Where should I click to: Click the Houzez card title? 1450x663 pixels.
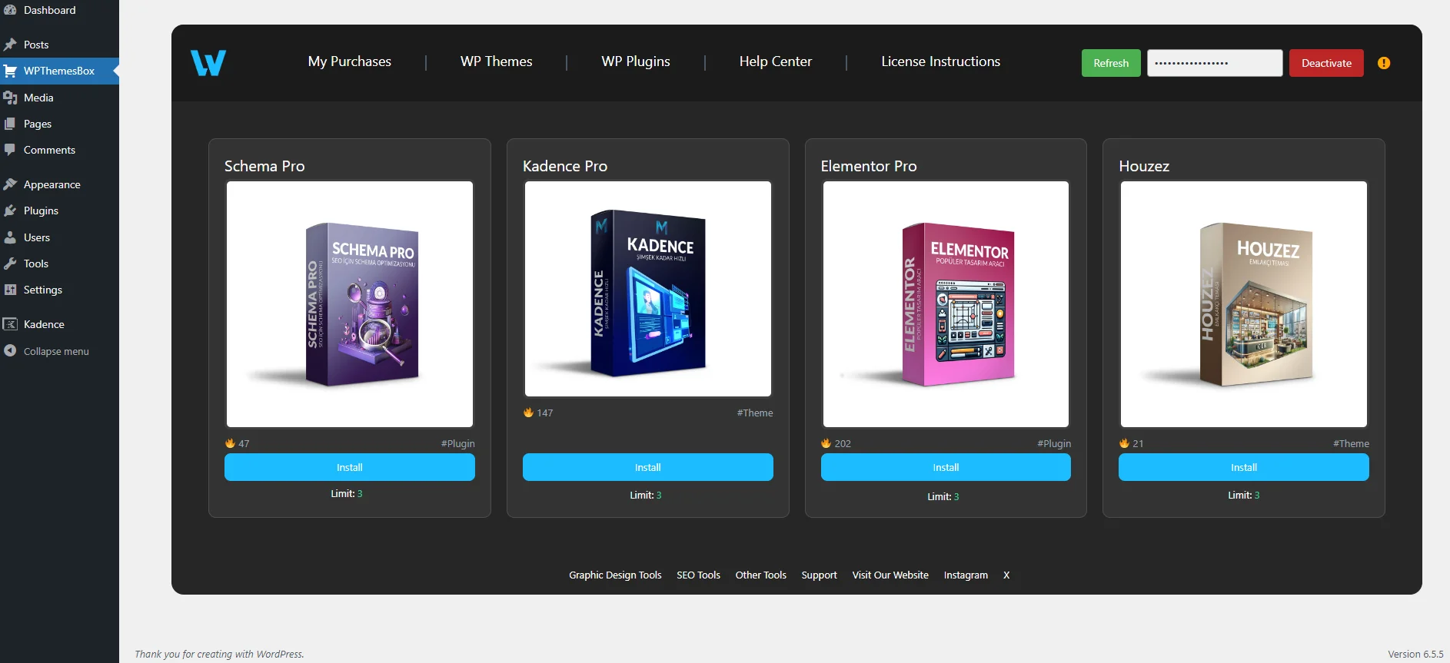click(1144, 166)
